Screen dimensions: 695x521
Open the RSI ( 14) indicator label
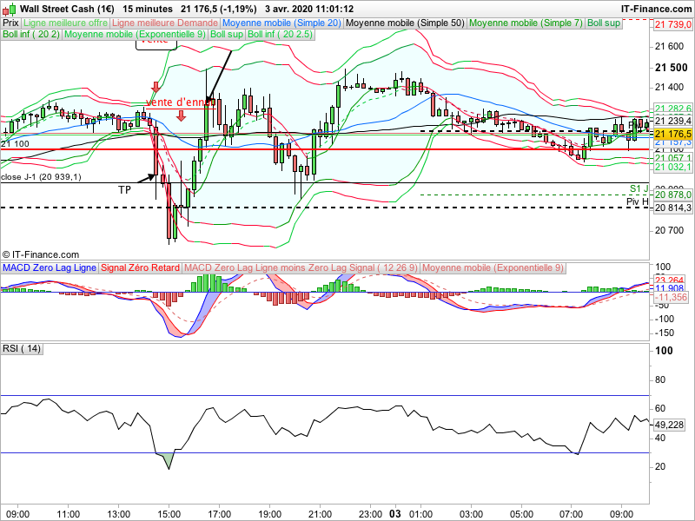(22, 349)
